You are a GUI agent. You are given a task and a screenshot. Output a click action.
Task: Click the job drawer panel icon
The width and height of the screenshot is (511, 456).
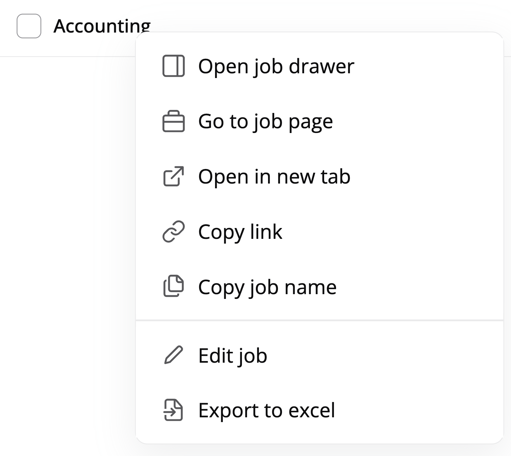tap(174, 66)
